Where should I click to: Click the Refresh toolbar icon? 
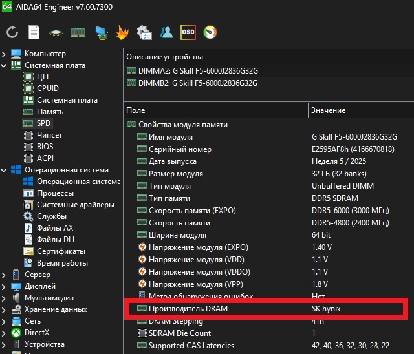point(12,32)
